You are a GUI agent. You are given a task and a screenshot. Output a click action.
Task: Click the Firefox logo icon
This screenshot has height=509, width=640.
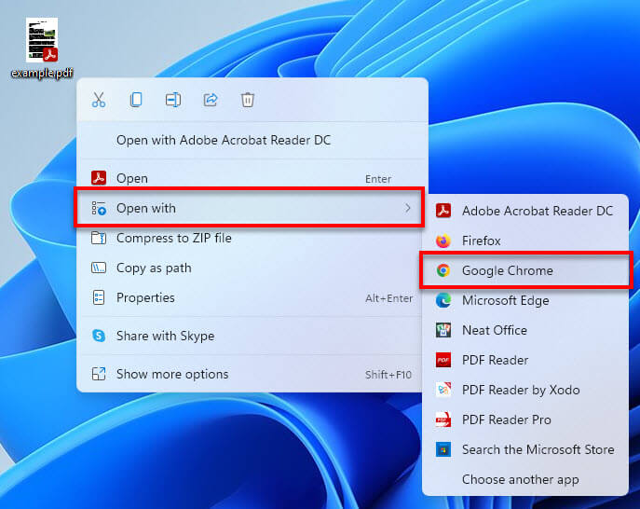coord(443,241)
